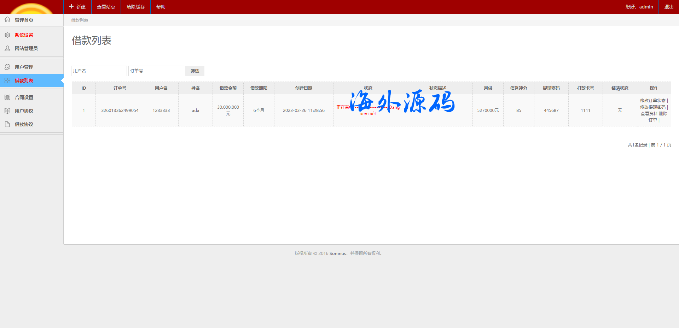Screen dimensions: 679x328
Task: Click the grid icon for 借款列表
Action: pos(7,80)
